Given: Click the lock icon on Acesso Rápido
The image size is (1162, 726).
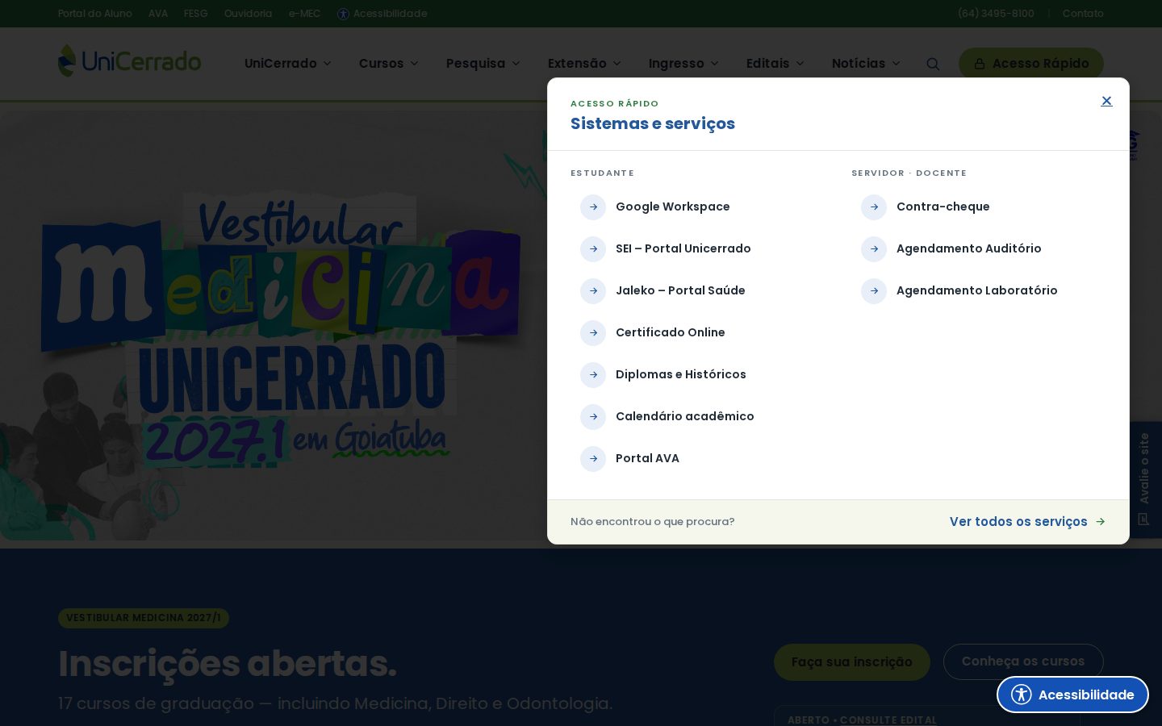Looking at the screenshot, I should click(980, 64).
